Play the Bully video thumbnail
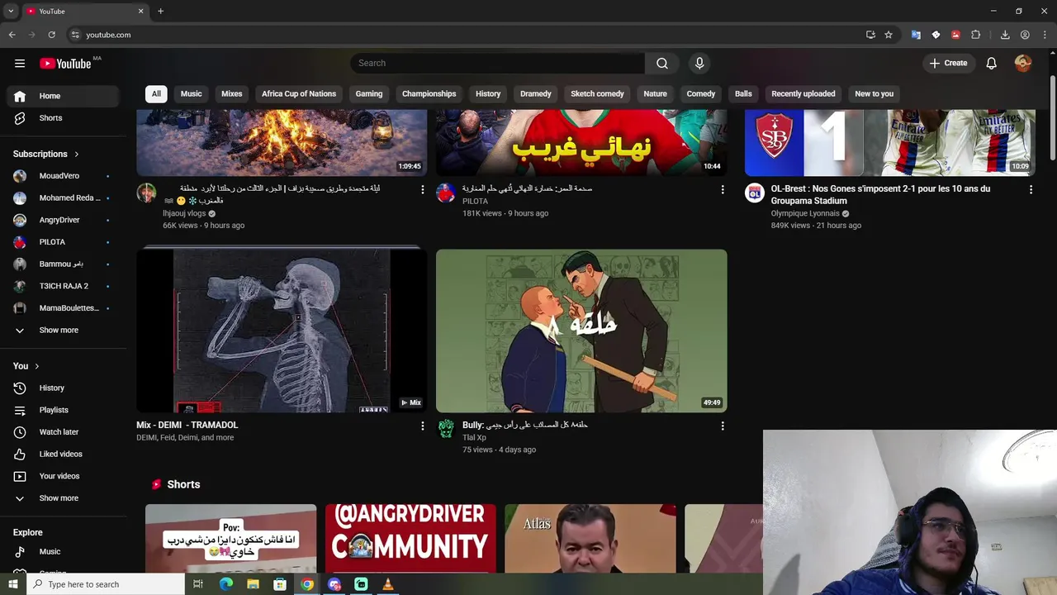Viewport: 1057px width, 595px height. pyautogui.click(x=581, y=331)
